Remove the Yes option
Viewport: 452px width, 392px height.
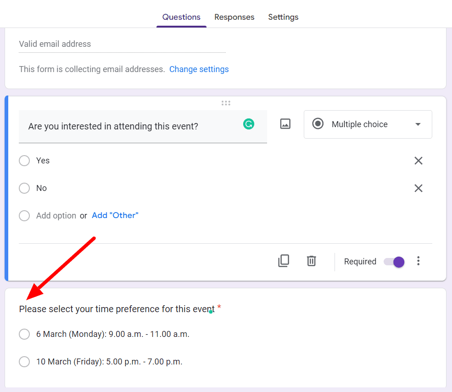419,161
